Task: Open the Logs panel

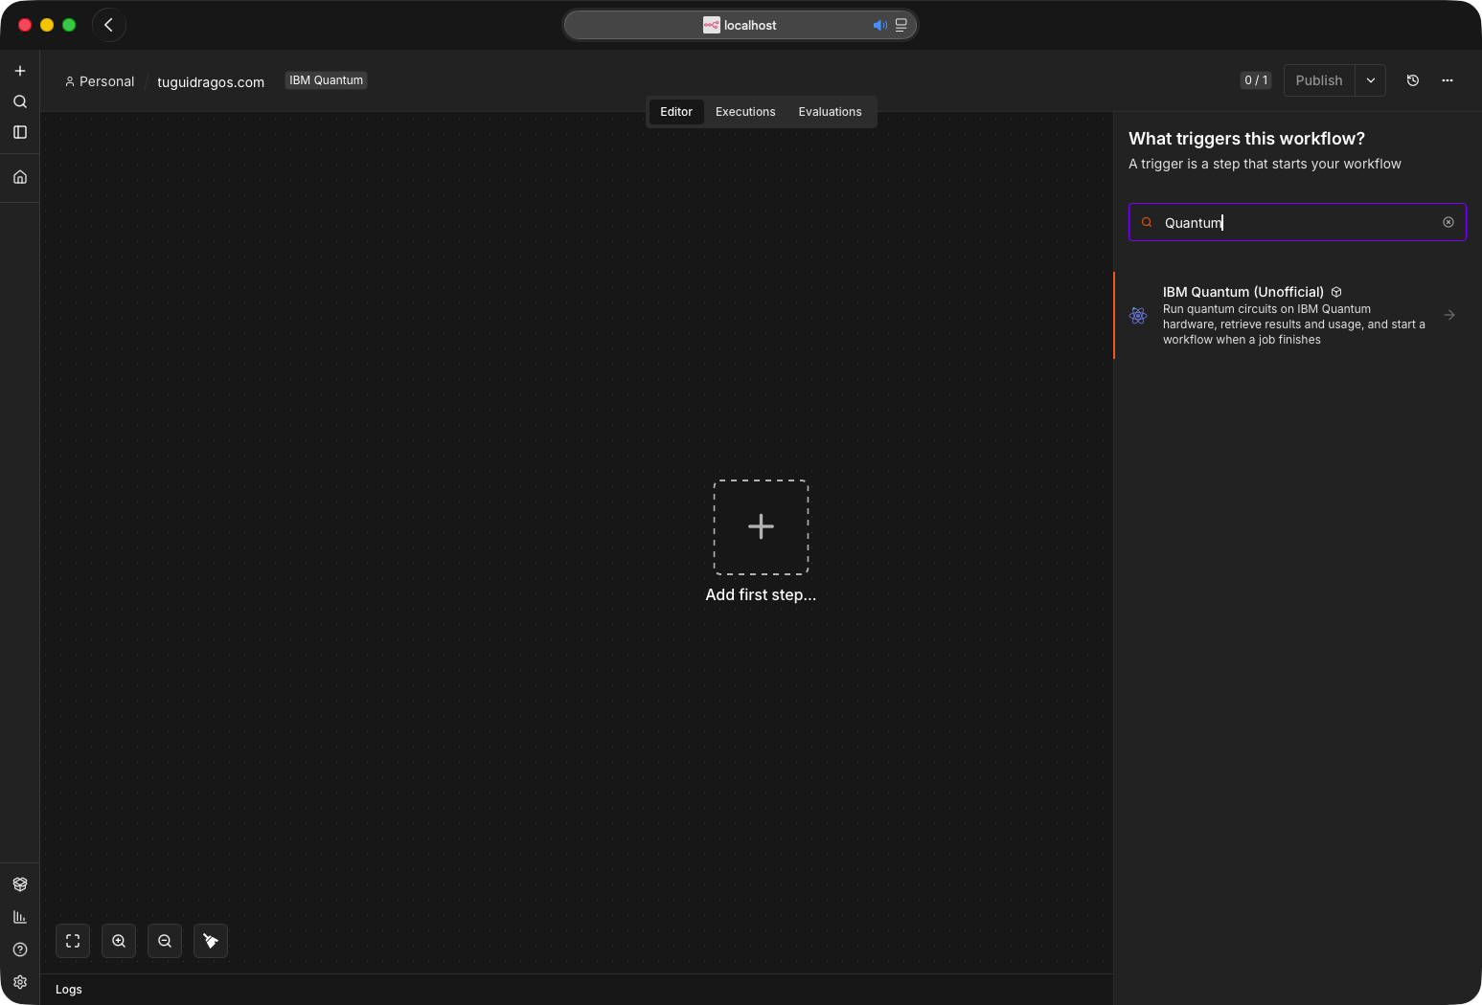Action: tap(69, 990)
